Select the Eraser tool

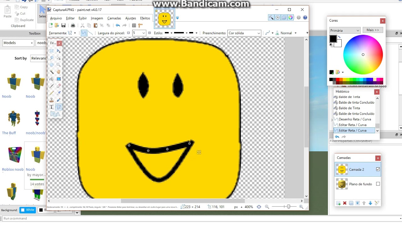coord(59,86)
